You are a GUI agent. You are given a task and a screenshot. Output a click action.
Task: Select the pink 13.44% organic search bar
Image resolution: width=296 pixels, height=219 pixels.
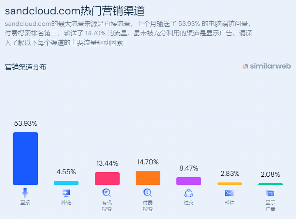click(x=107, y=178)
